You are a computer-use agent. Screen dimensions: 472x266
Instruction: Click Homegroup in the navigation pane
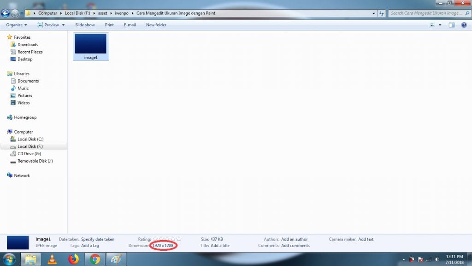[25, 117]
